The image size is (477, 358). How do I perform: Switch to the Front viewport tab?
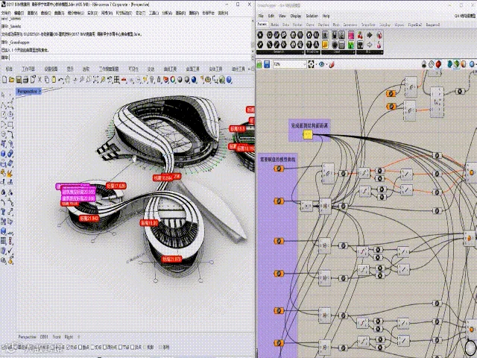pyautogui.click(x=57, y=337)
